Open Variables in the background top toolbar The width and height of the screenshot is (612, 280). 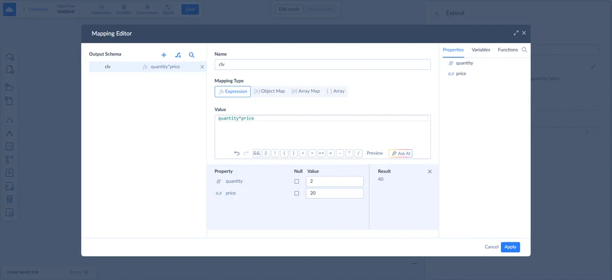pyautogui.click(x=123, y=10)
